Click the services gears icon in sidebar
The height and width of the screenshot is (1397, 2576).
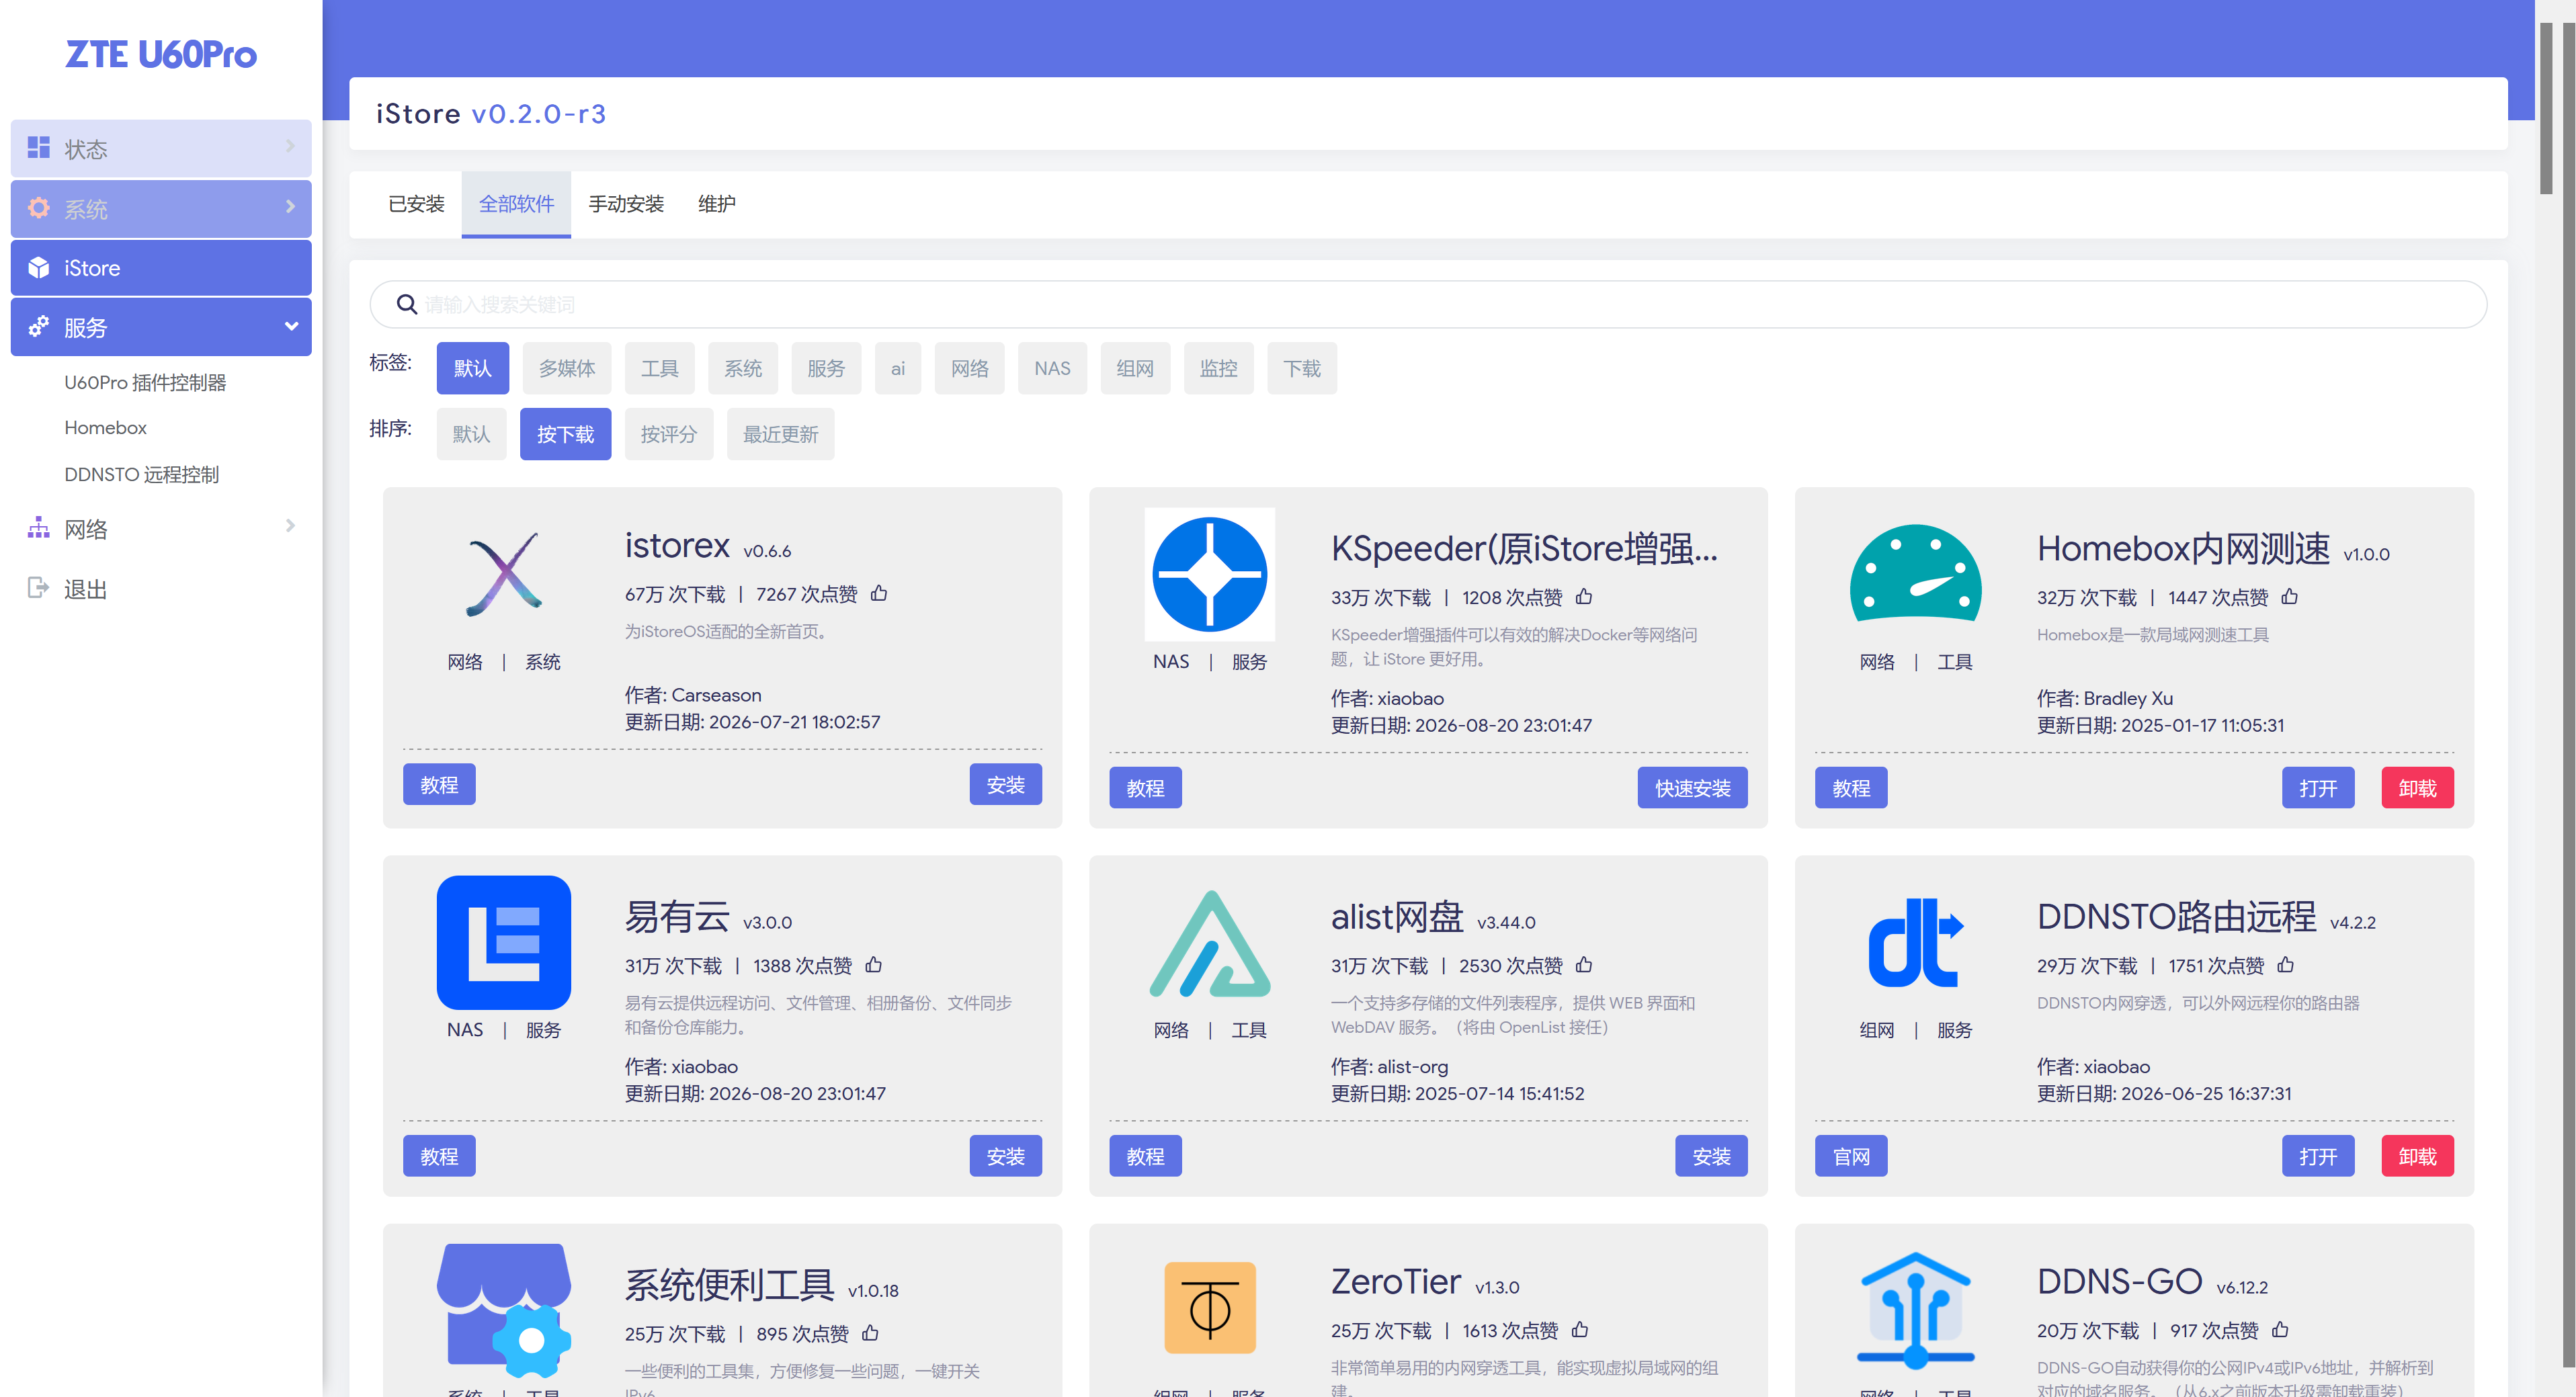pyautogui.click(x=38, y=327)
